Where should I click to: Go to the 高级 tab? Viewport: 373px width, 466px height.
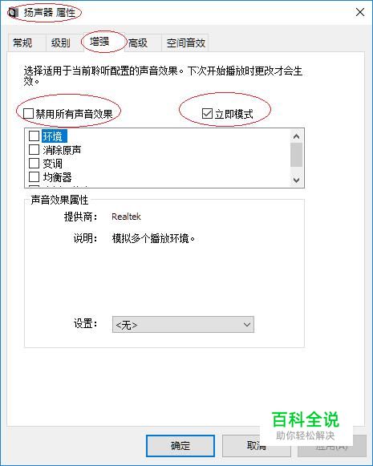pos(140,43)
